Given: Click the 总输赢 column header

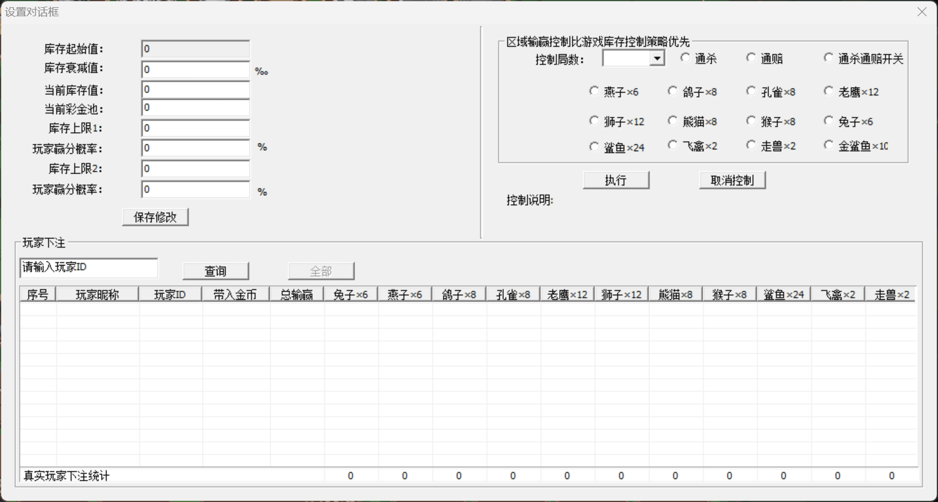Looking at the screenshot, I should pyautogui.click(x=296, y=294).
